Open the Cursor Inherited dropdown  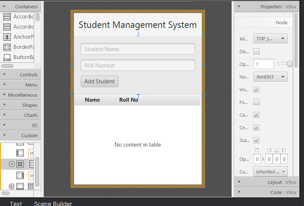[x=270, y=172]
